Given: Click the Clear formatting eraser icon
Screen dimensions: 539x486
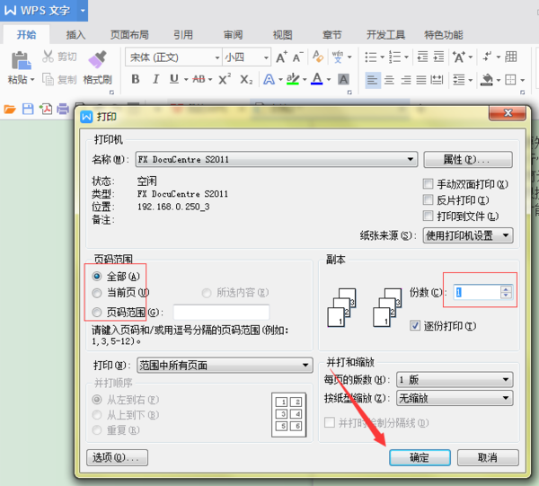Looking at the screenshot, I should pos(318,57).
